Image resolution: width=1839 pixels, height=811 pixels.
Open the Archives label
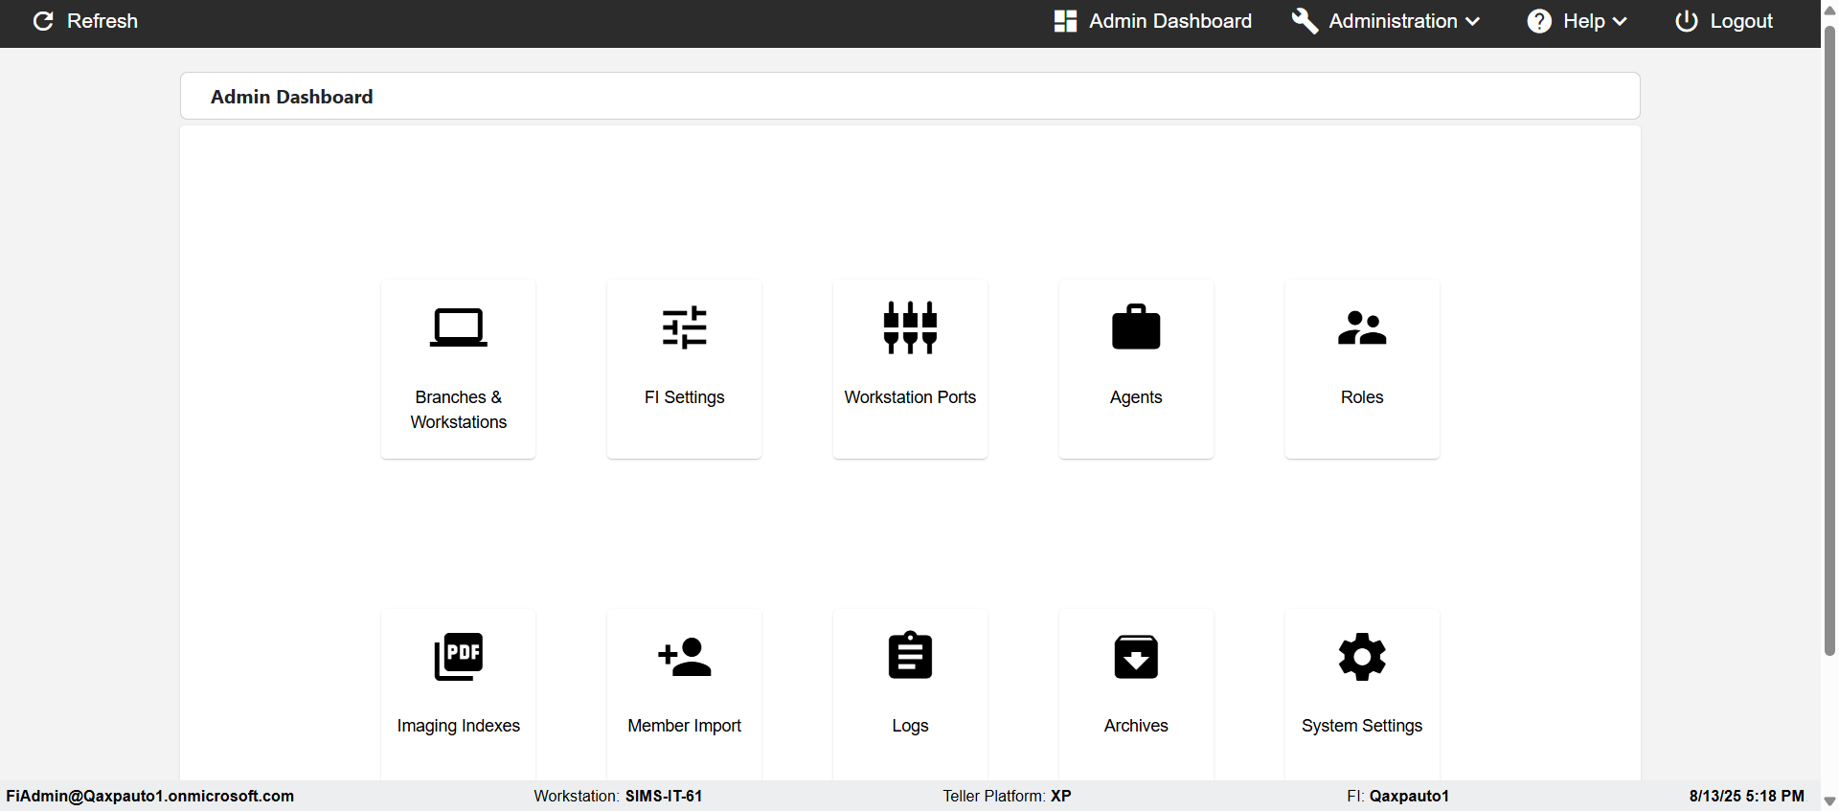1136,726
